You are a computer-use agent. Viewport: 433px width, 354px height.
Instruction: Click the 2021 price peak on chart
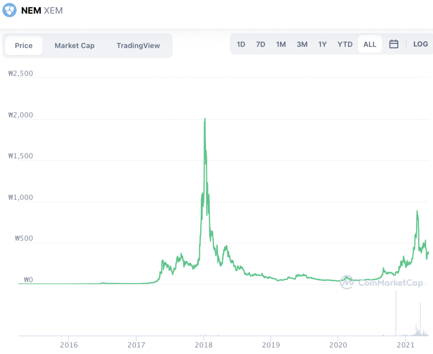coord(417,212)
